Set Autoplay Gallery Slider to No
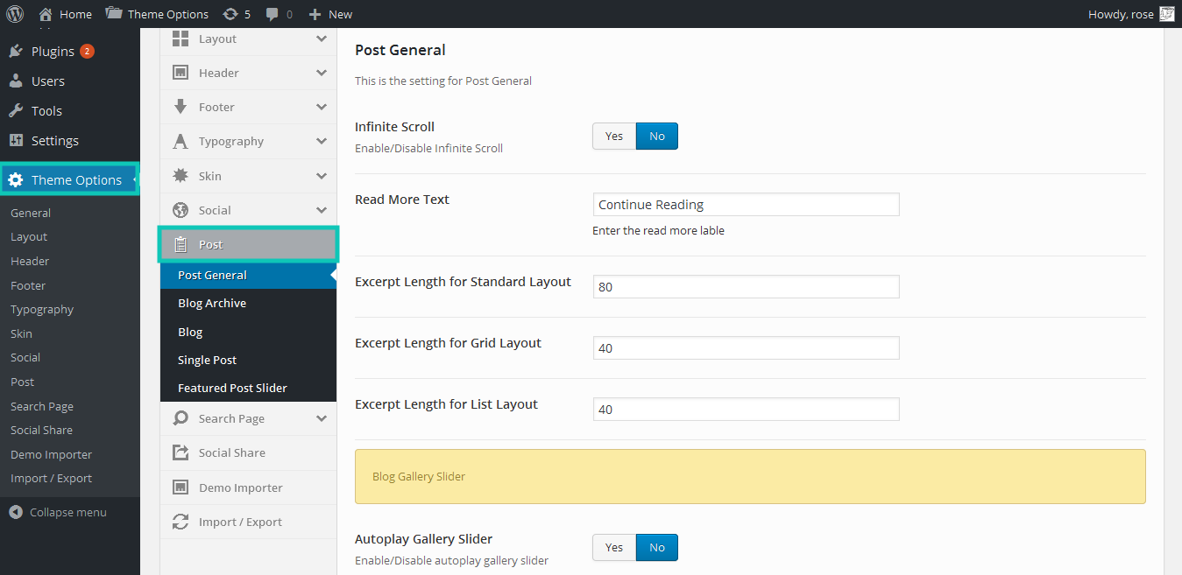 tap(657, 547)
